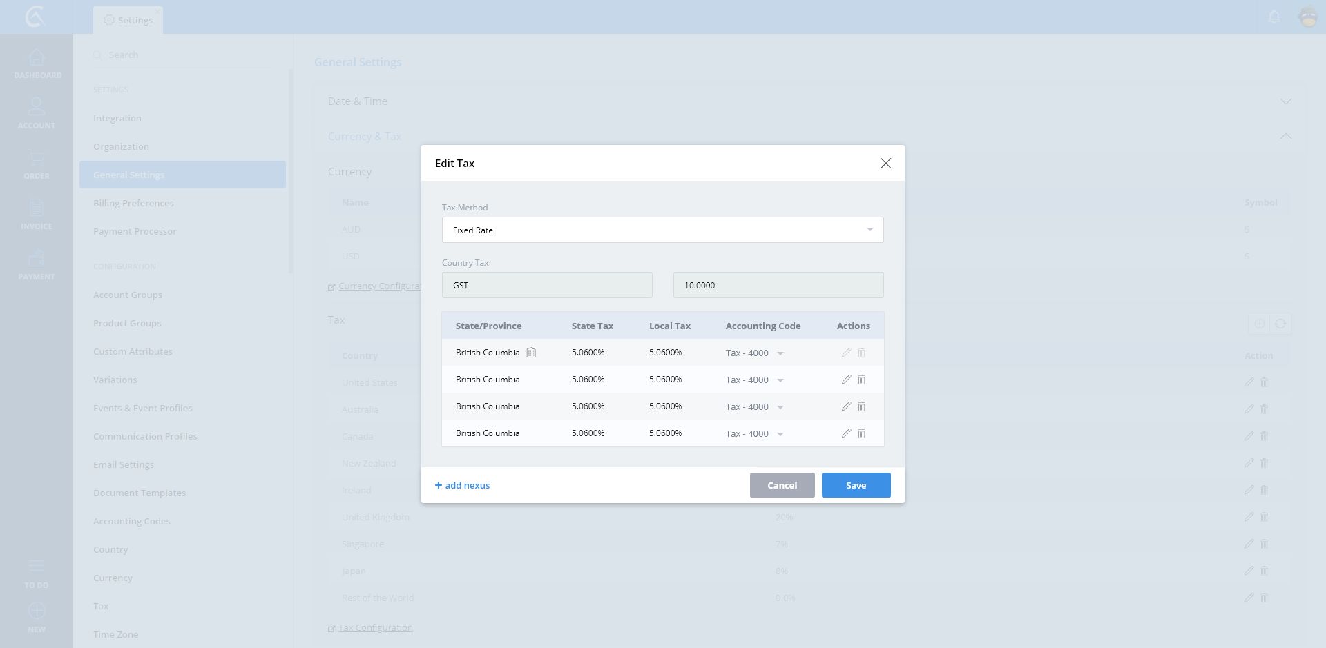The height and width of the screenshot is (648, 1326).
Task: Click the add nexus link
Action: click(x=462, y=485)
